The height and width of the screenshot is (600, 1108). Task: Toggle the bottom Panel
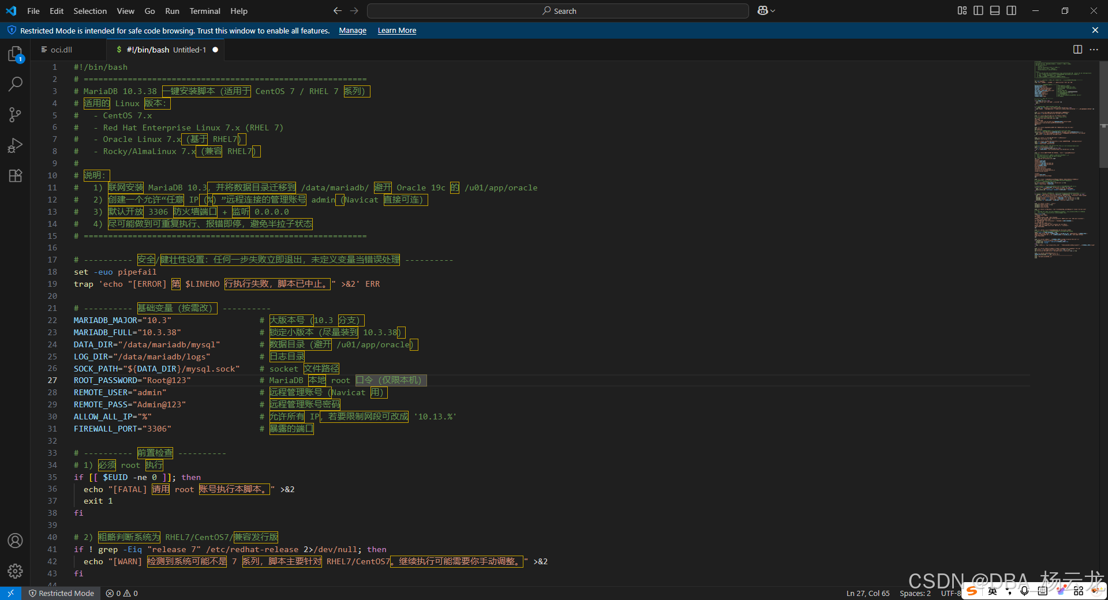coord(995,10)
